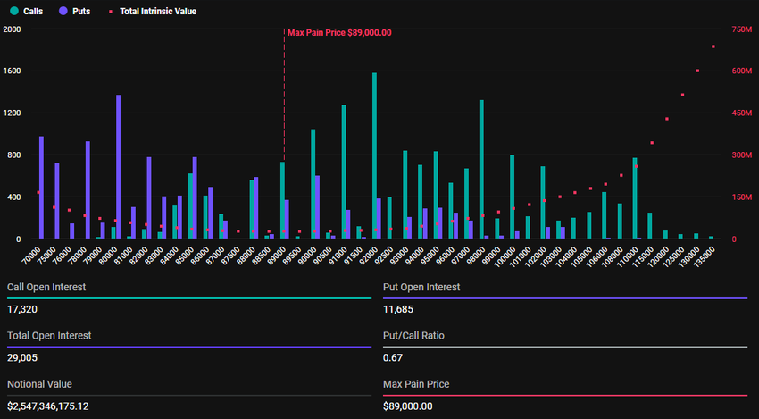Viewport: 759px width, 419px height.
Task: Select the Puts bar at 70000 strike
Action: (41, 188)
